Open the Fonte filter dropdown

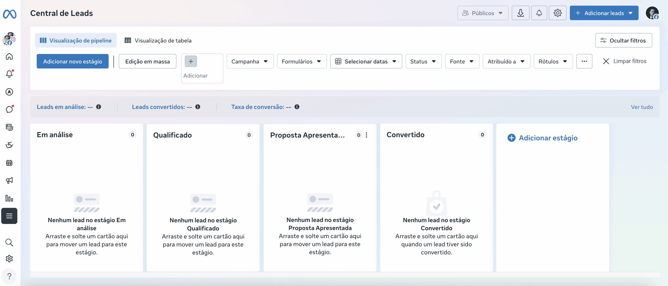(462, 62)
